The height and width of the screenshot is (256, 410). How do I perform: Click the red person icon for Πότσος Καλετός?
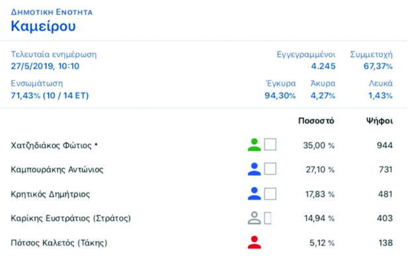254,242
